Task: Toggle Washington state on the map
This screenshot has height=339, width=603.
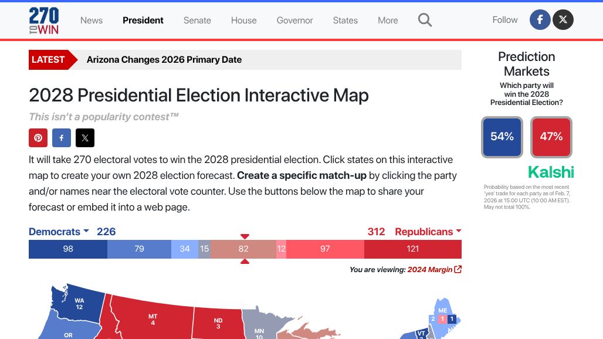Action: [x=79, y=303]
